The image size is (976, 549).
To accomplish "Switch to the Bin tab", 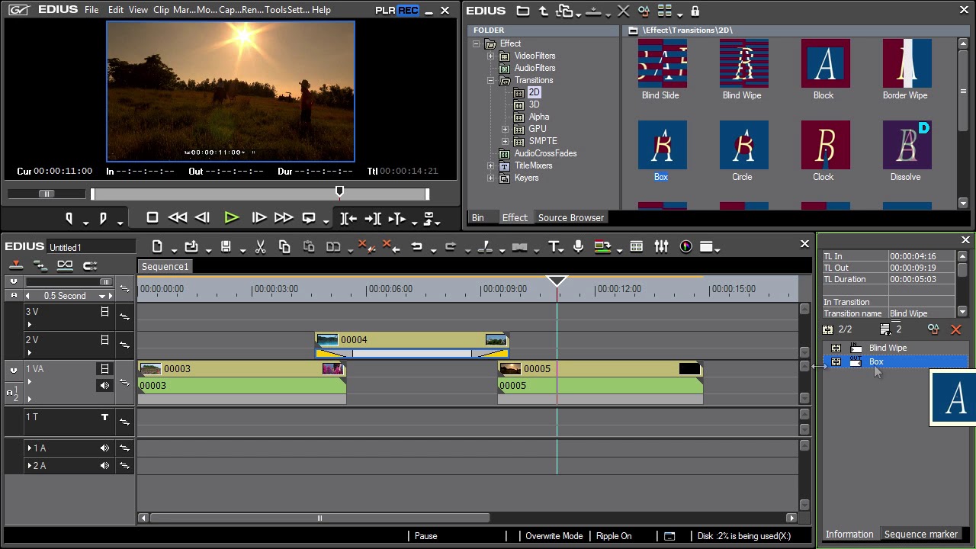I will coord(478,218).
